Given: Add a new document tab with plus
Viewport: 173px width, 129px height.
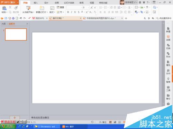Looking at the screenshot, I should coord(126,18).
